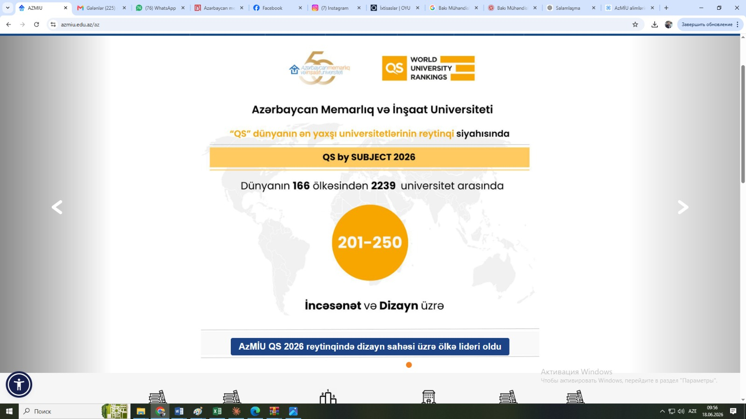
Task: Open WinRAR from the taskbar
Action: pyautogui.click(x=274, y=411)
